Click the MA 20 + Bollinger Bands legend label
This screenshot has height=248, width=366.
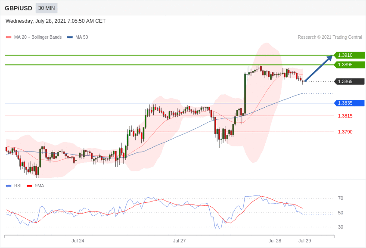(38, 37)
